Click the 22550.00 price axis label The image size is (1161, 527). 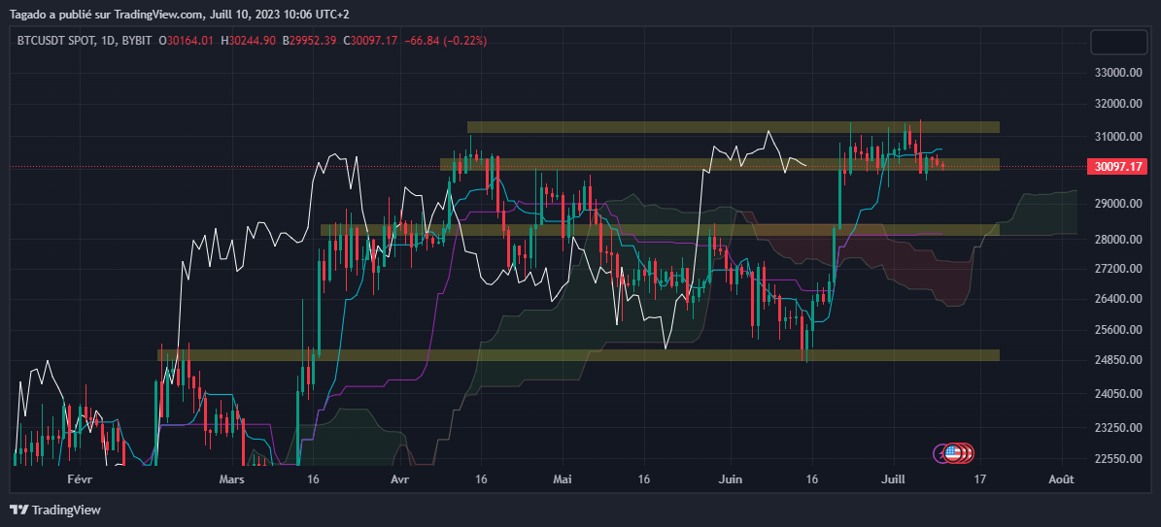(1118, 459)
